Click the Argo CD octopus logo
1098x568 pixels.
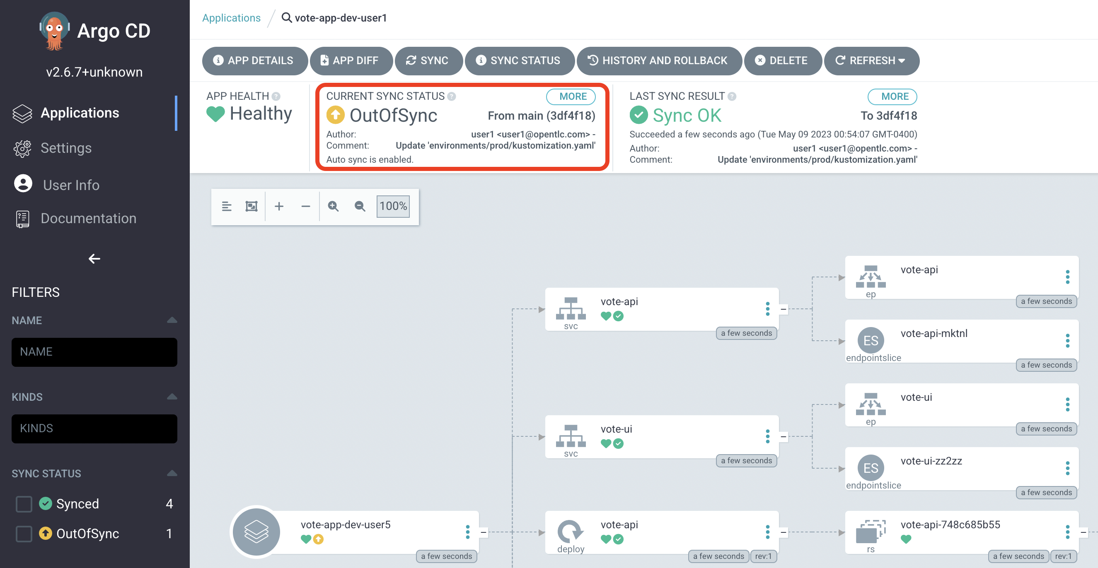pos(53,30)
